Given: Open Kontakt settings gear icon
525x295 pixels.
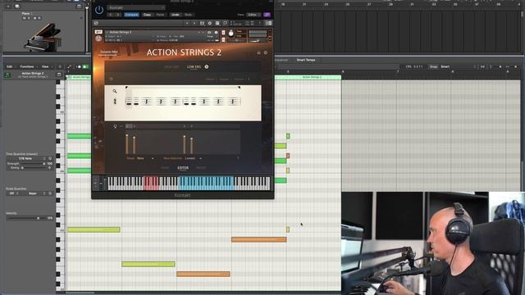Looking at the screenshot, I should click(x=210, y=23).
